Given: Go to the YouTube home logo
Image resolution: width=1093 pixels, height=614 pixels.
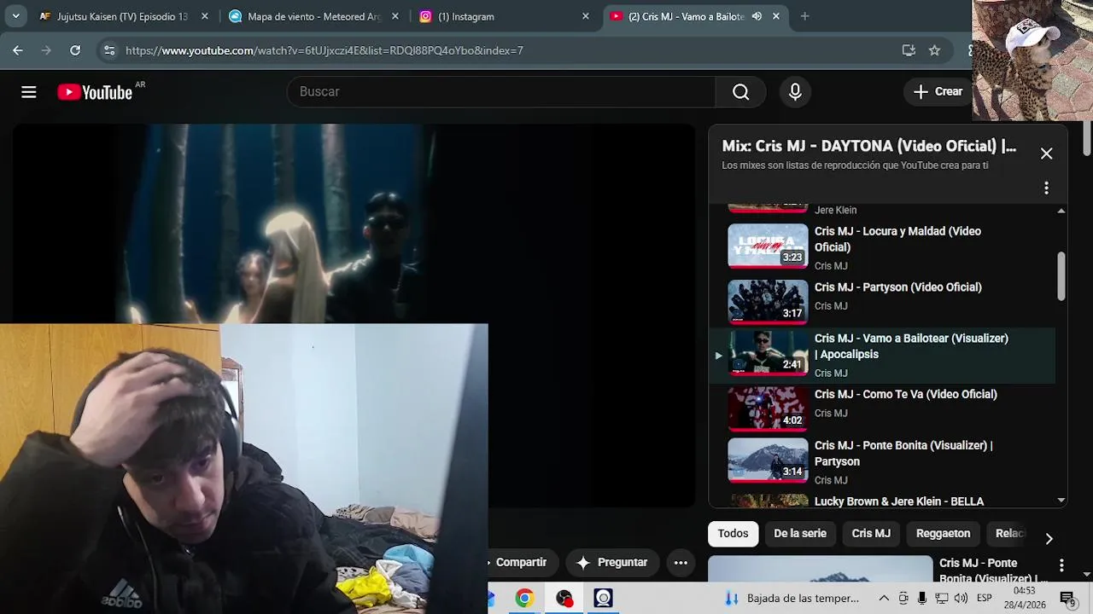Looking at the screenshot, I should pyautogui.click(x=95, y=92).
